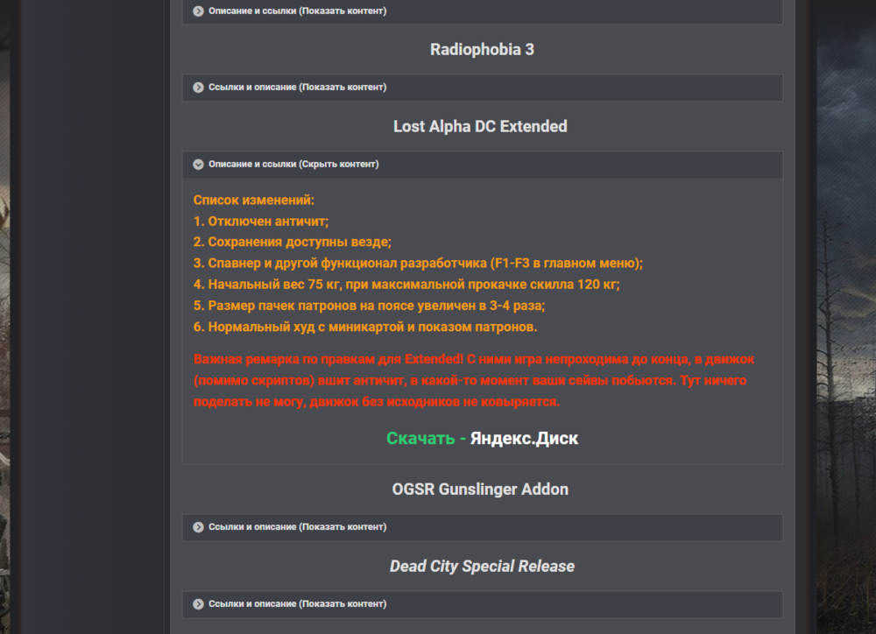
Task: Click the arrow icon on the Dead City spoiler header
Action: pyautogui.click(x=196, y=604)
